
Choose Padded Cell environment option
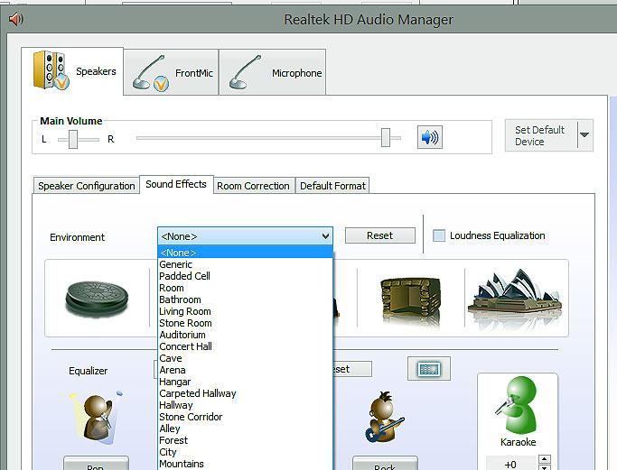245,276
